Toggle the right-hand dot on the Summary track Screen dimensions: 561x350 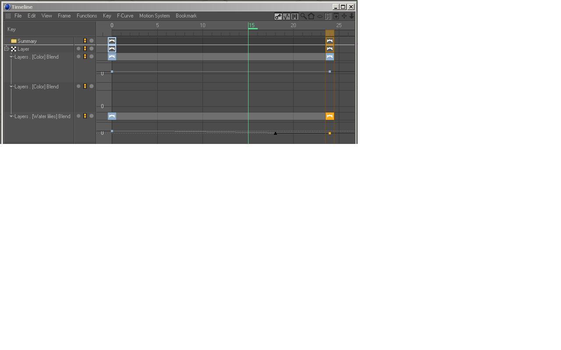pos(92,41)
